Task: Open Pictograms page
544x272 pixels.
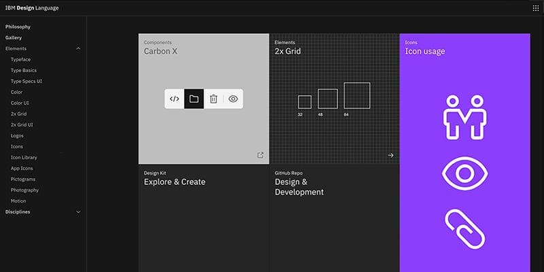Action: 23,179
